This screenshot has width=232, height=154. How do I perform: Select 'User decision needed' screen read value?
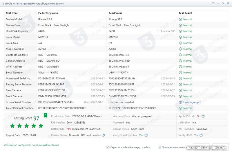pos(121,102)
